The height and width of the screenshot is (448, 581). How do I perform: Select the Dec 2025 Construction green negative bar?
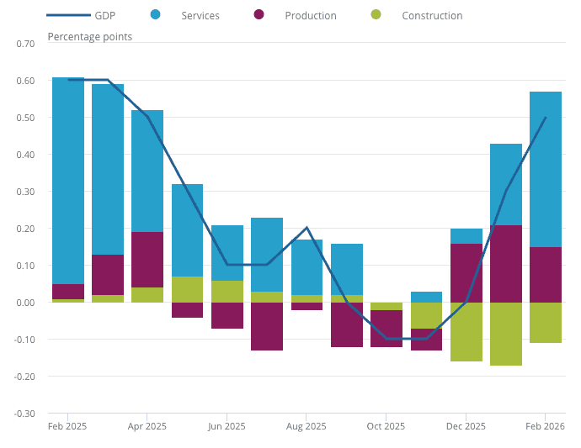466,332
